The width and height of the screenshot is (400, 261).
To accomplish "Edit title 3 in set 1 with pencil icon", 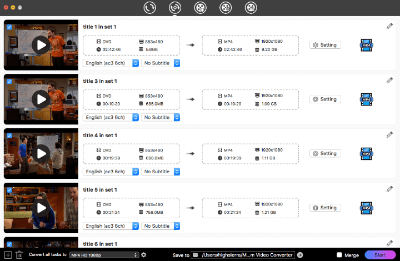I will coord(389,81).
